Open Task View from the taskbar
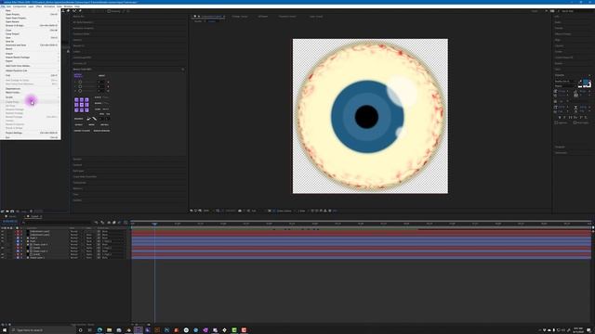 coord(90,330)
